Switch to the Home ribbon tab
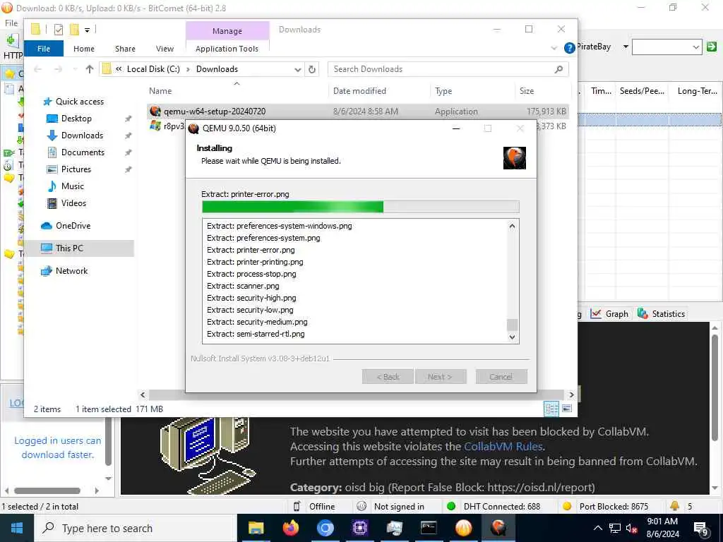This screenshot has width=723, height=542. [x=84, y=49]
